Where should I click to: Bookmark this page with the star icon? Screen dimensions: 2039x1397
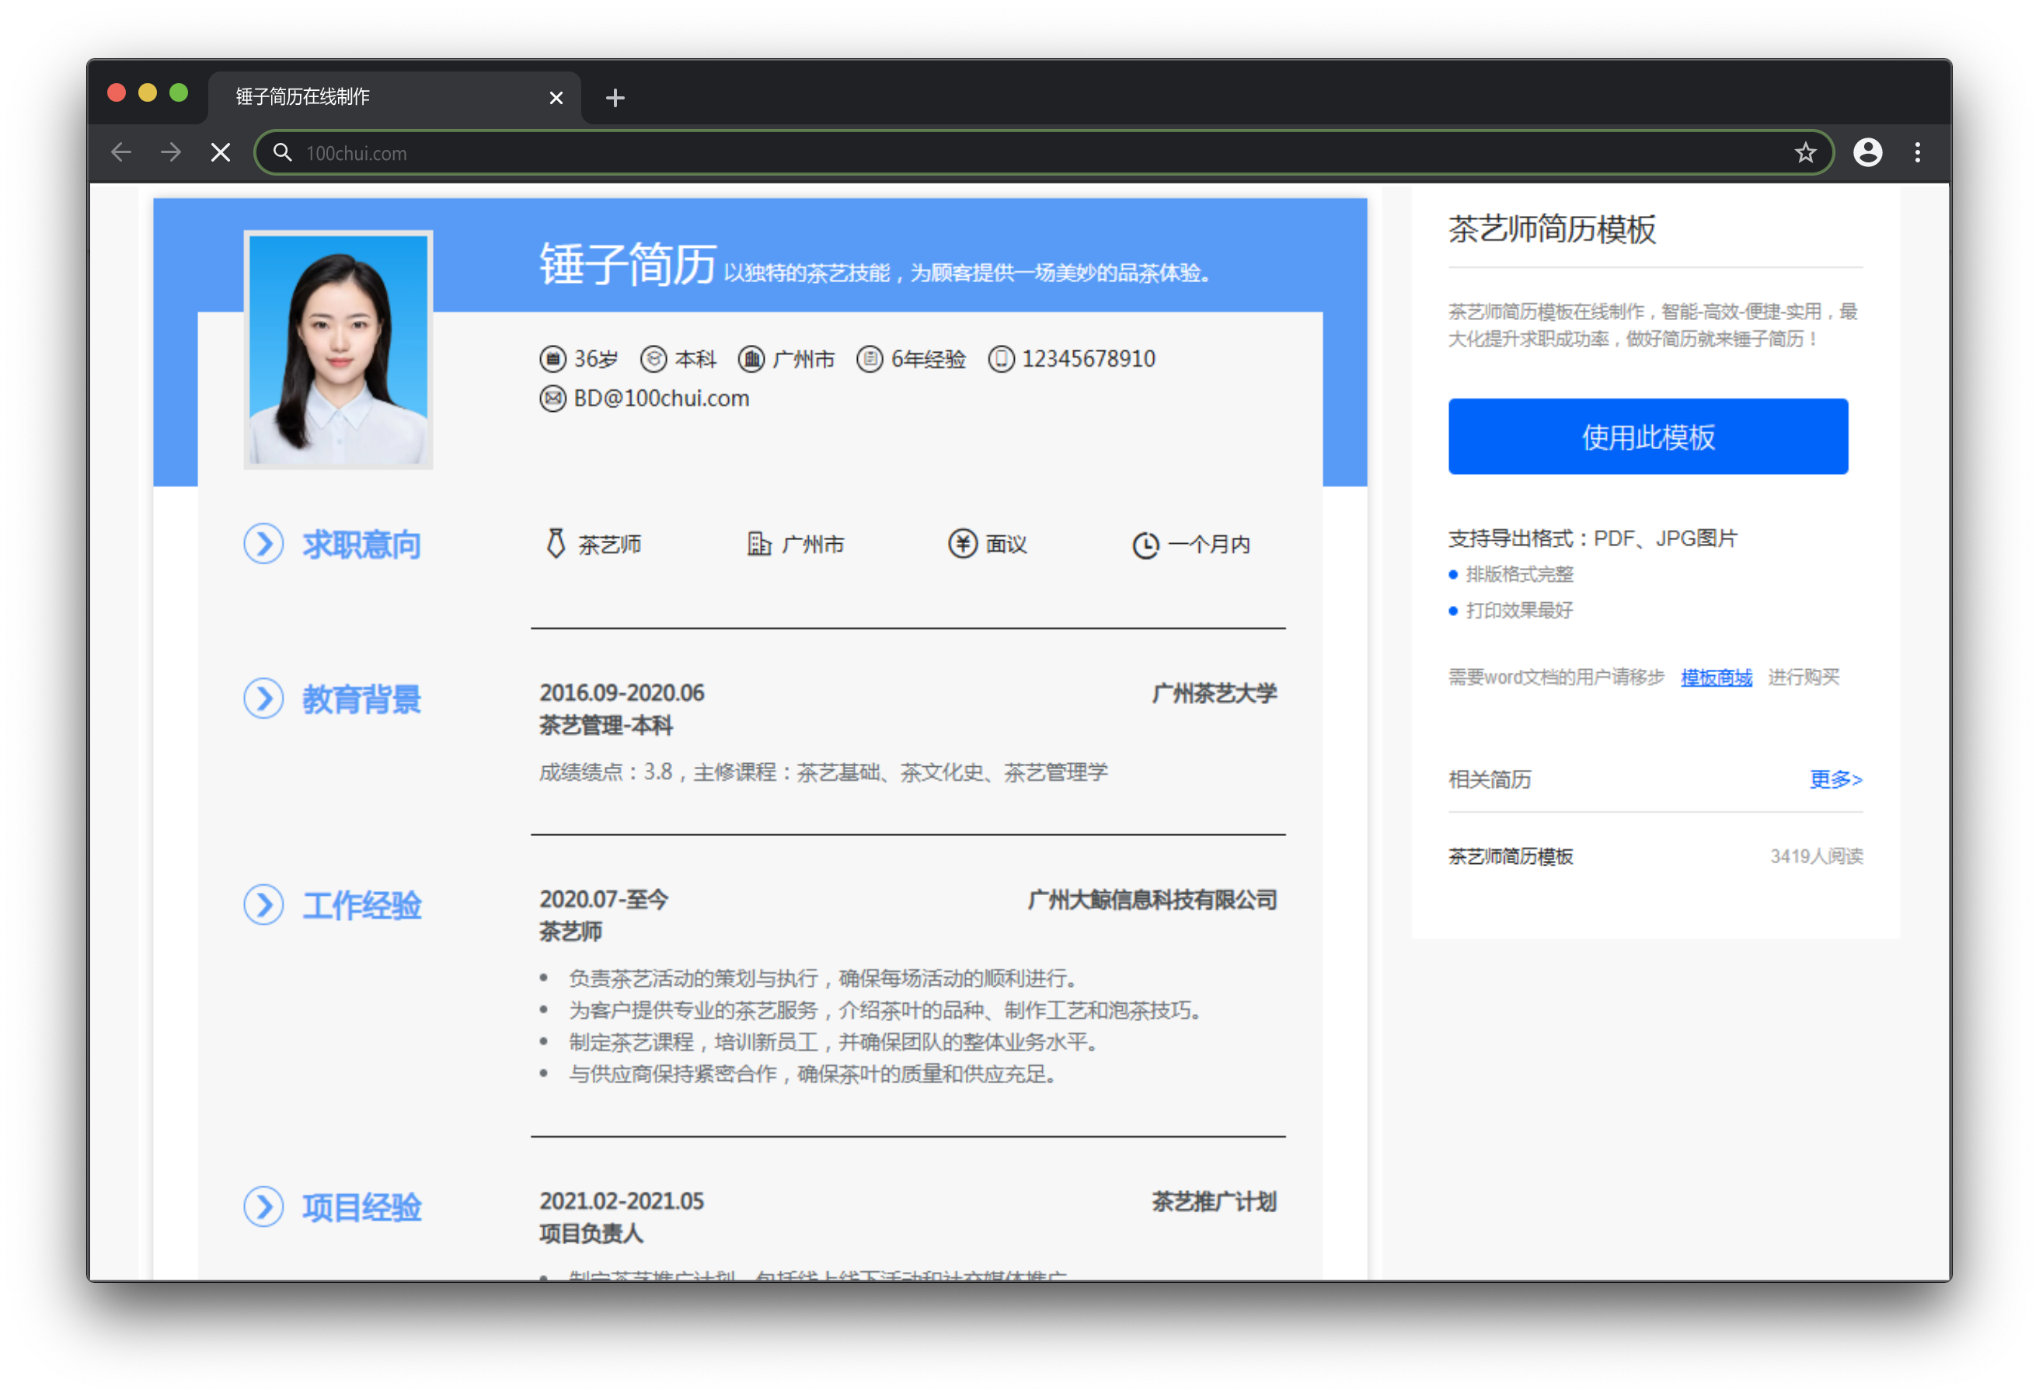(x=1805, y=153)
